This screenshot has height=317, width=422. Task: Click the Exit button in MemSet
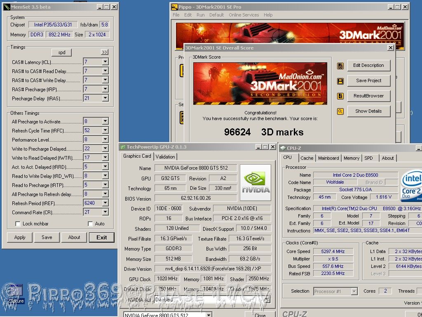[101, 237]
